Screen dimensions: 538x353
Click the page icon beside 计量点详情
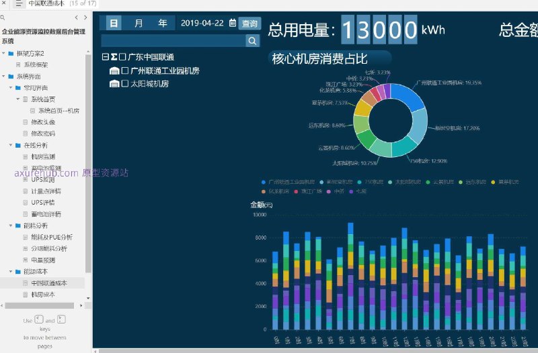click(26, 191)
